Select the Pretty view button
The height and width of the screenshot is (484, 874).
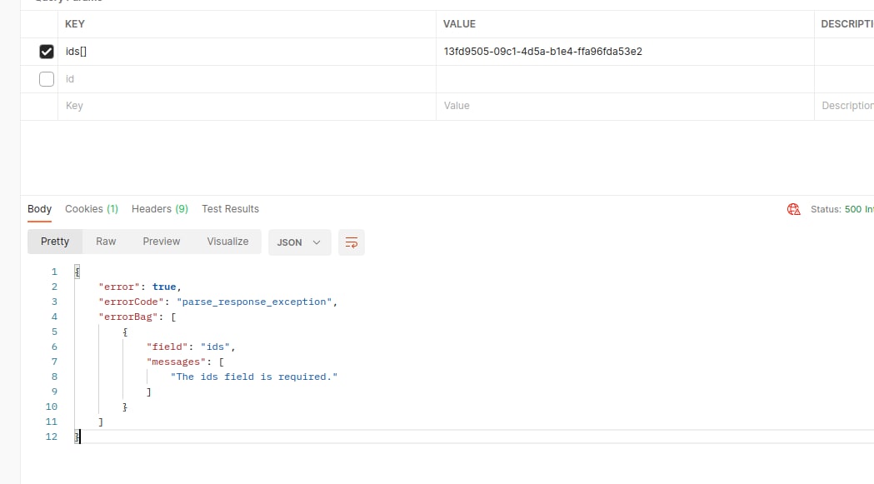55,242
